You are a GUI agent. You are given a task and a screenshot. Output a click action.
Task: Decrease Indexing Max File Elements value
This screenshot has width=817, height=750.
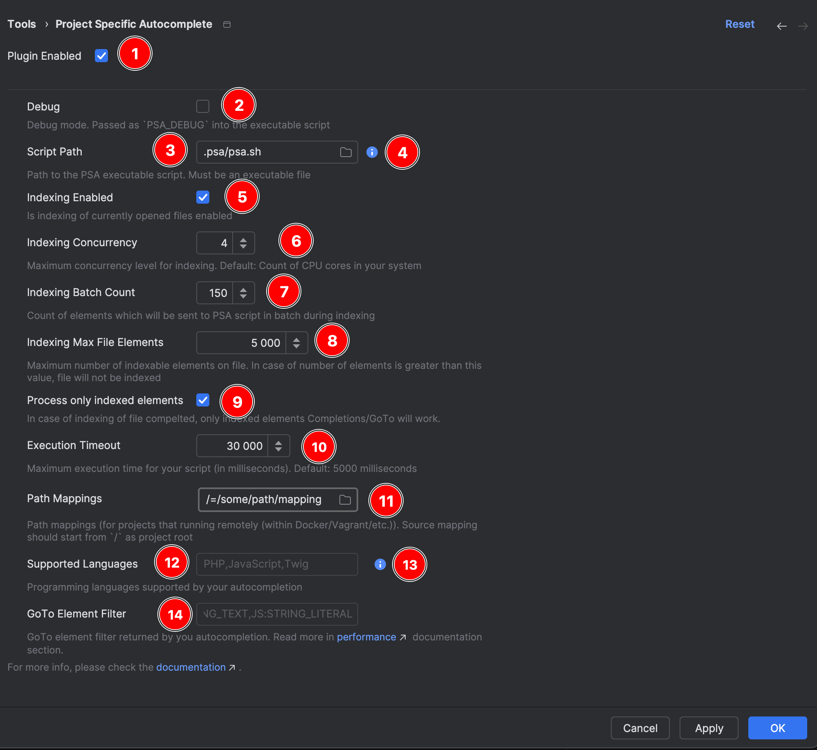click(296, 346)
